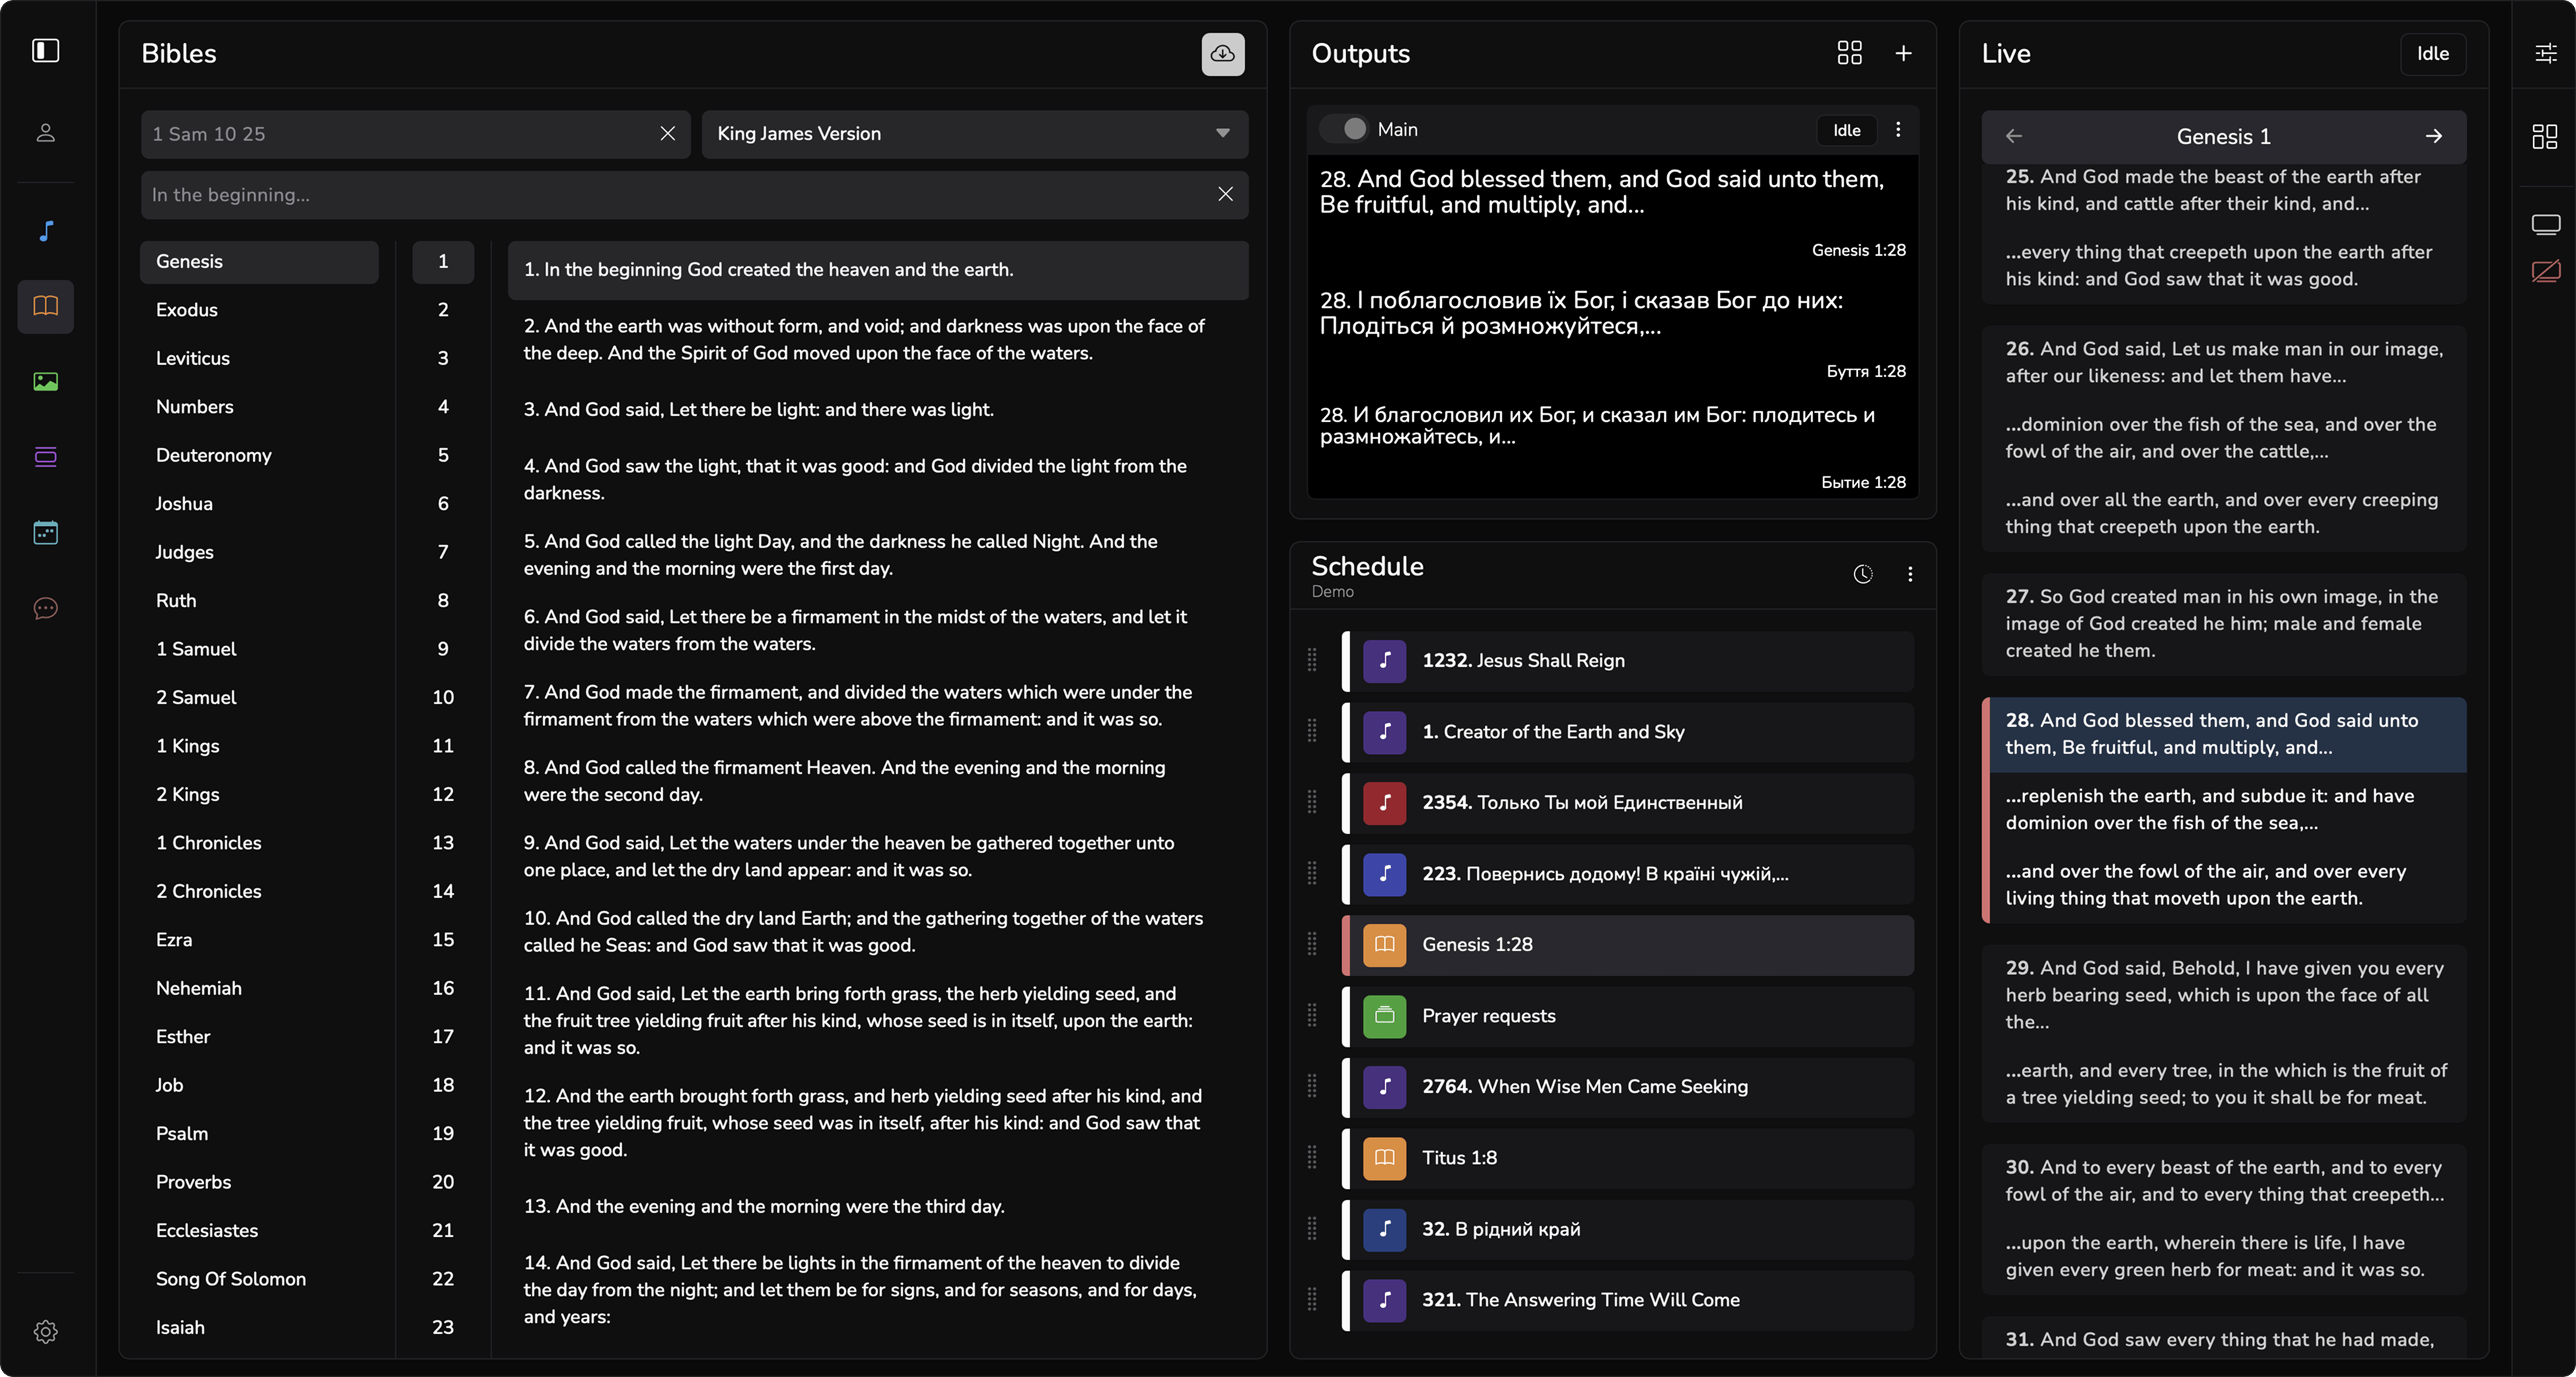Select chapter 1 in chapter list

443,262
